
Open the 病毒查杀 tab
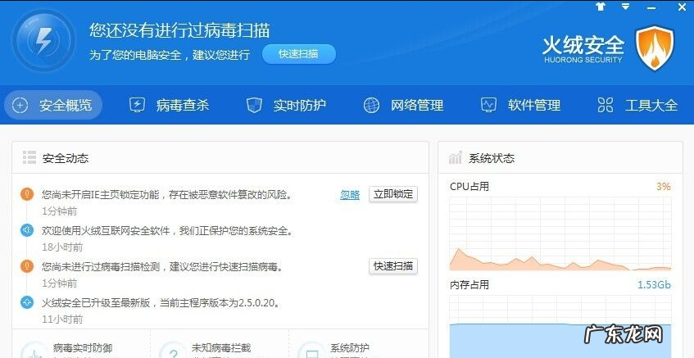point(169,106)
